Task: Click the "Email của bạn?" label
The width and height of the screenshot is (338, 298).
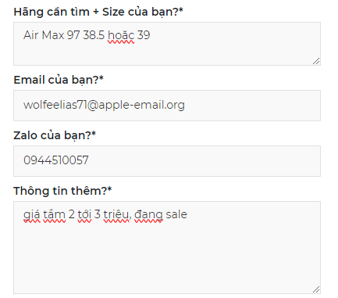Action: pos(59,80)
